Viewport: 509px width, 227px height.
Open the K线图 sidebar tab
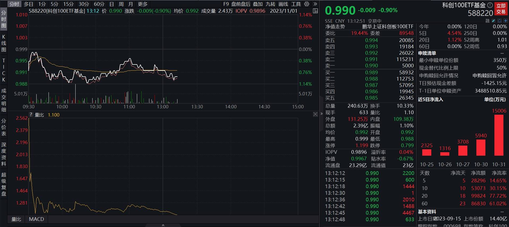click(4, 43)
